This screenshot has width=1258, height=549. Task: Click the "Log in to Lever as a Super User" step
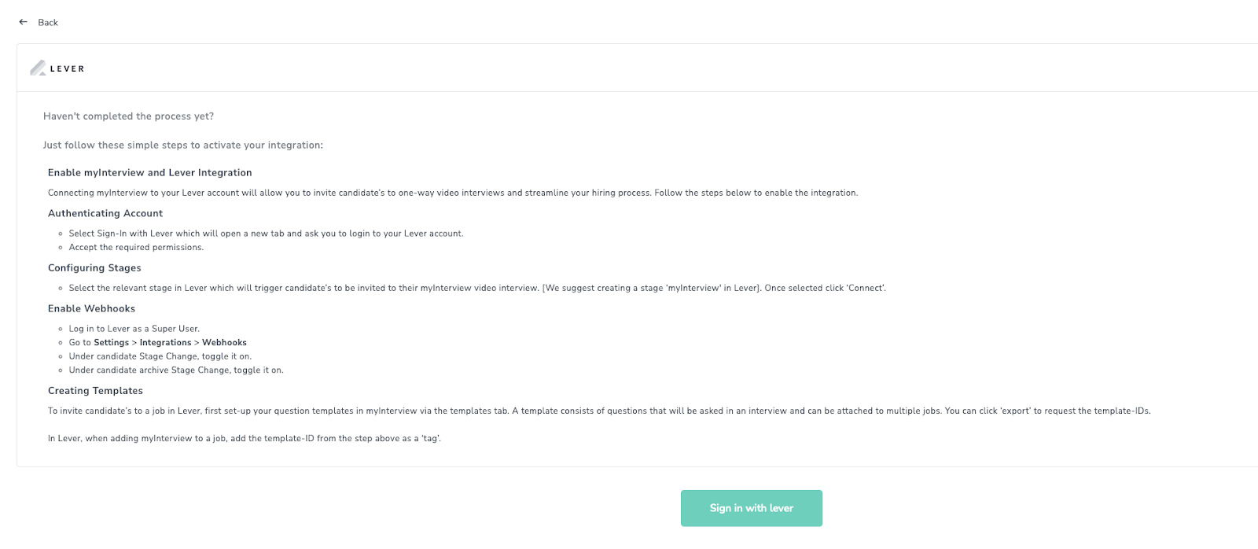[x=134, y=329]
